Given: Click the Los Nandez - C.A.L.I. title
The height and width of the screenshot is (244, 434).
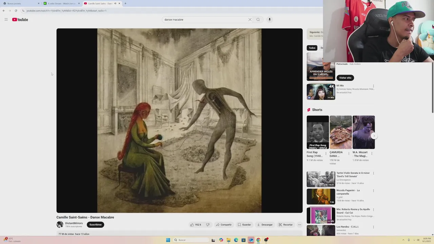Looking at the screenshot, I should [x=348, y=227].
